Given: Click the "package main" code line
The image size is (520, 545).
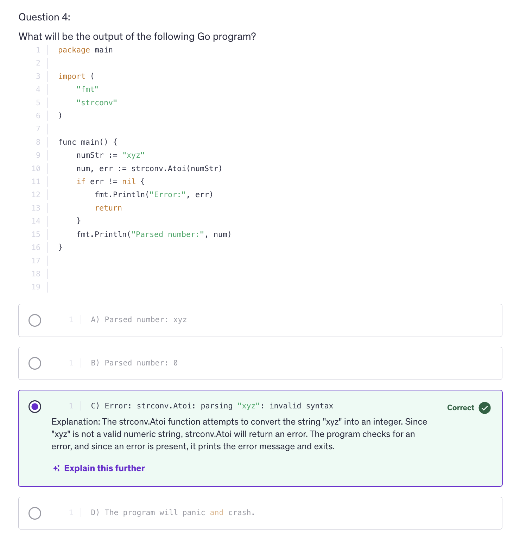Looking at the screenshot, I should pyautogui.click(x=85, y=50).
